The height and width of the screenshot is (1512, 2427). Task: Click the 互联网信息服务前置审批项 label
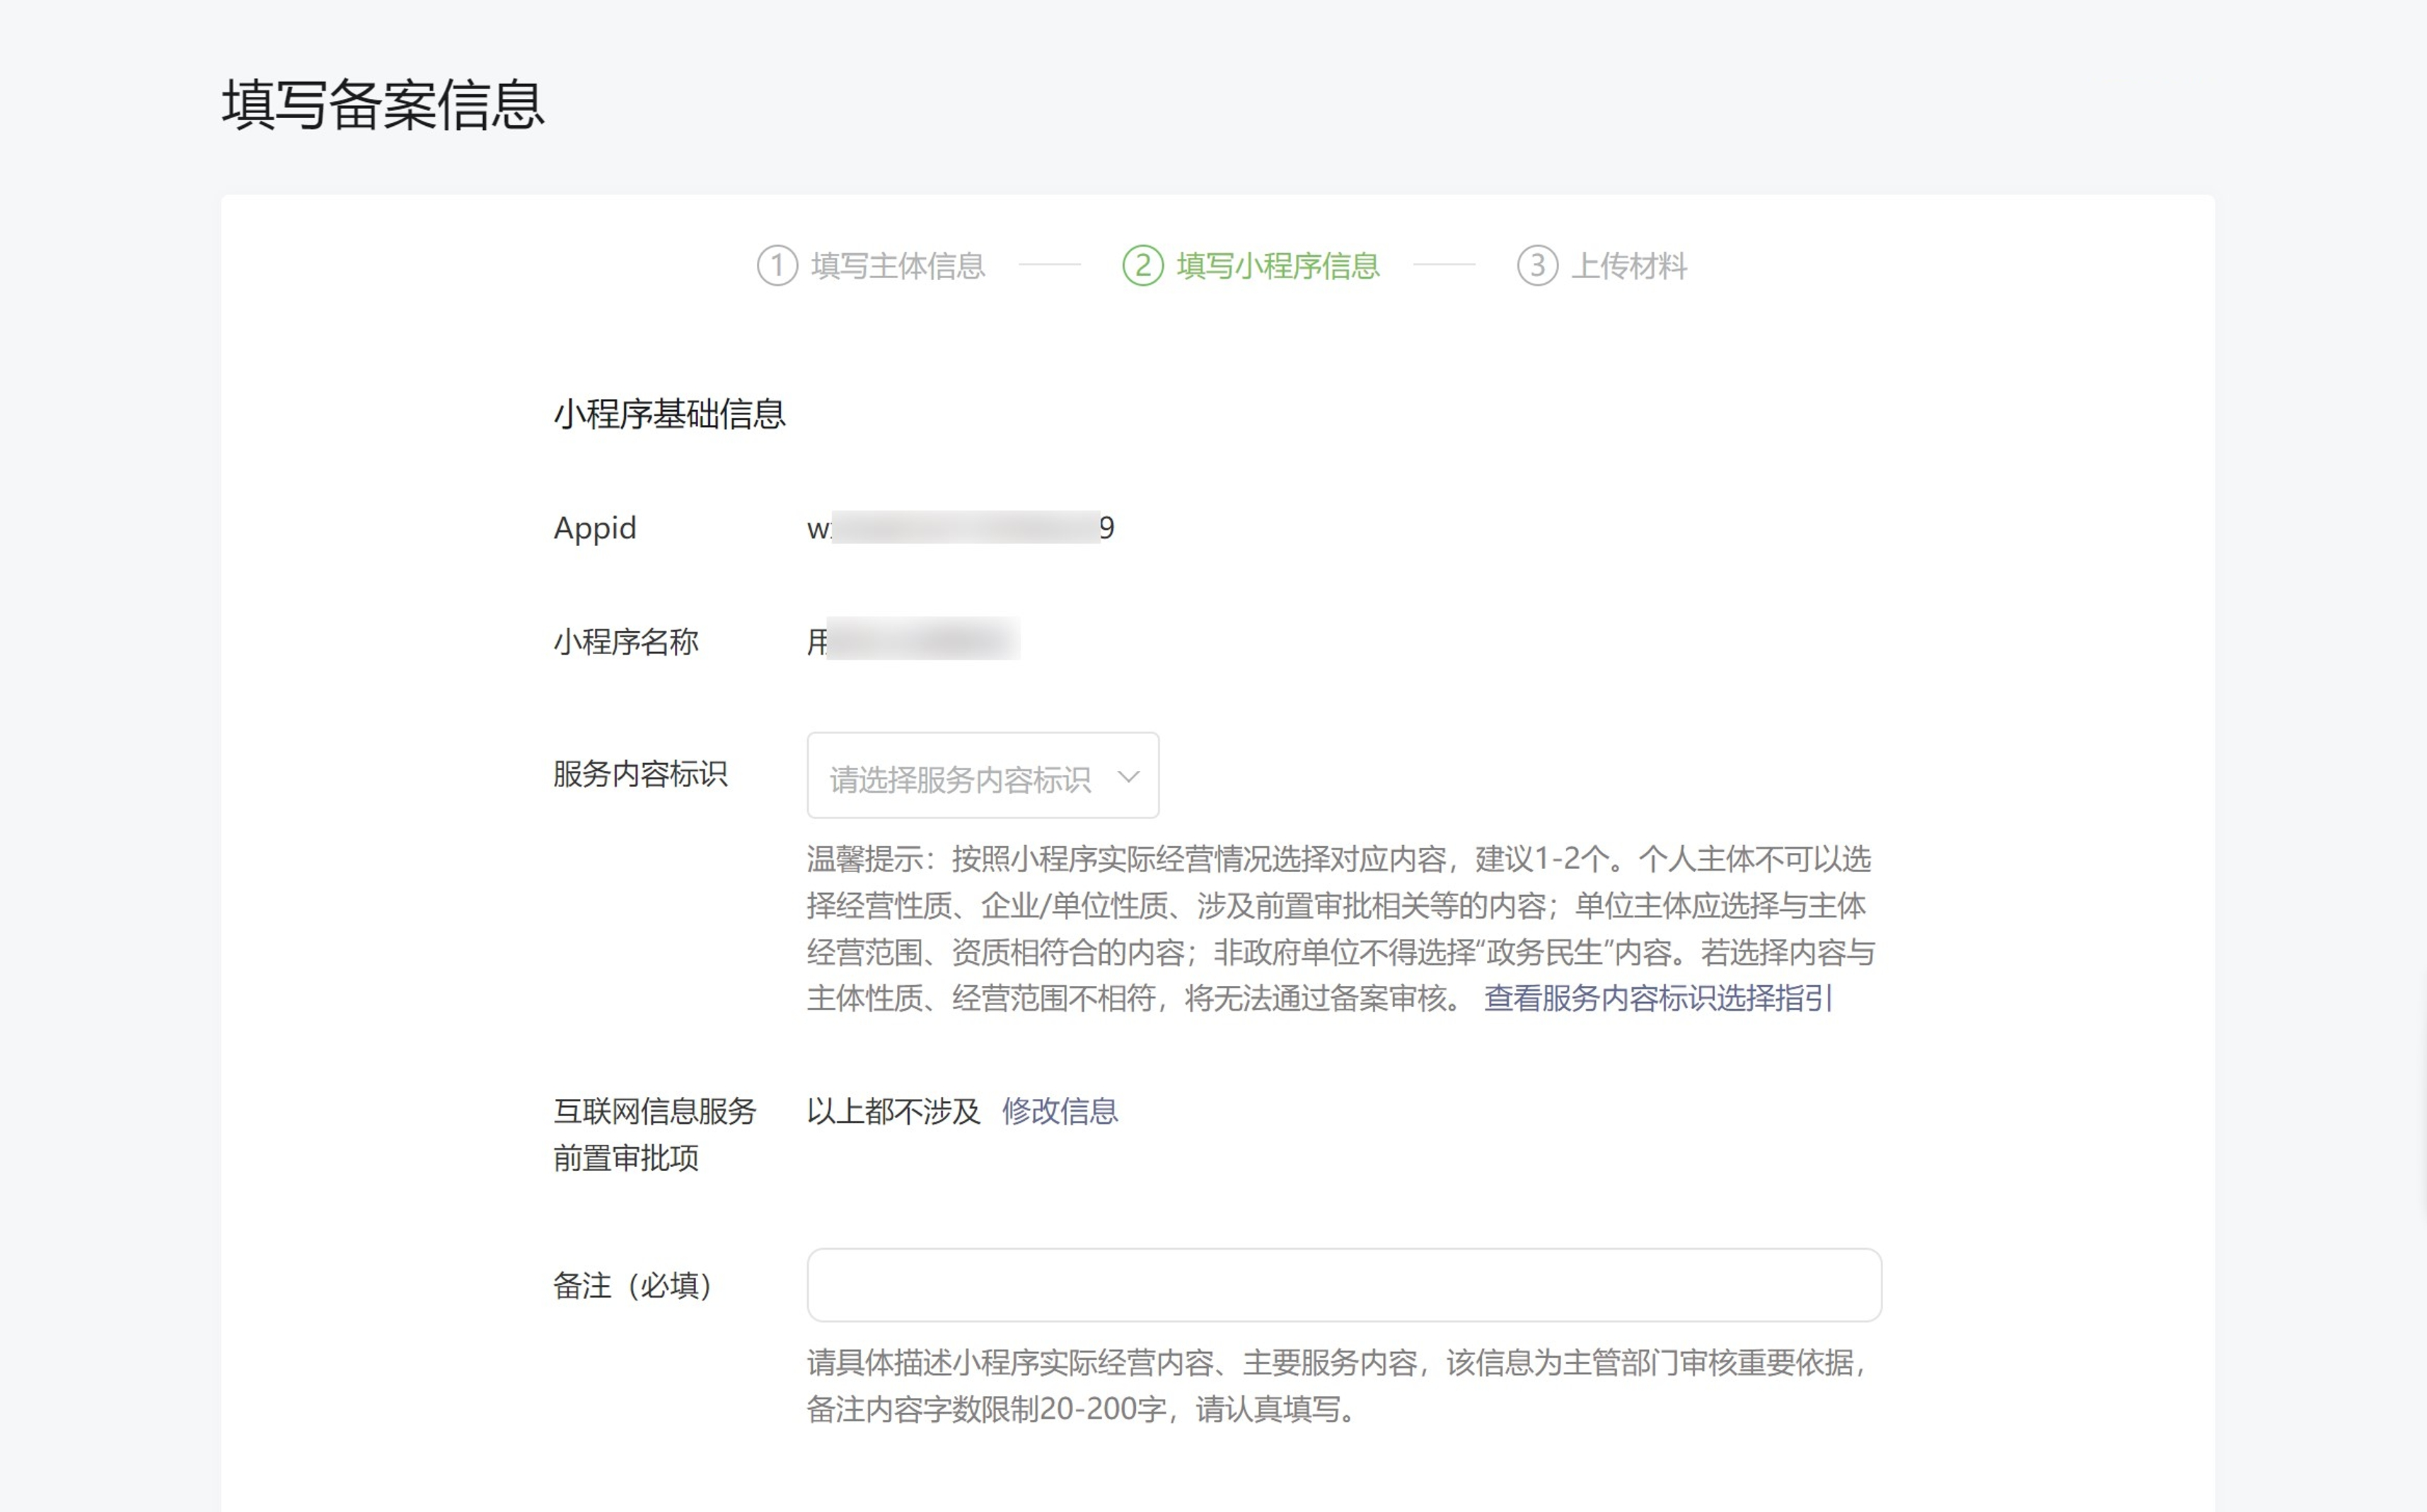(654, 1134)
